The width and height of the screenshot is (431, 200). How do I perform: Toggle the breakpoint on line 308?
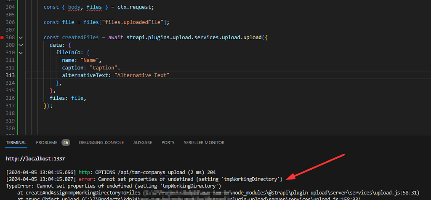click(2, 37)
